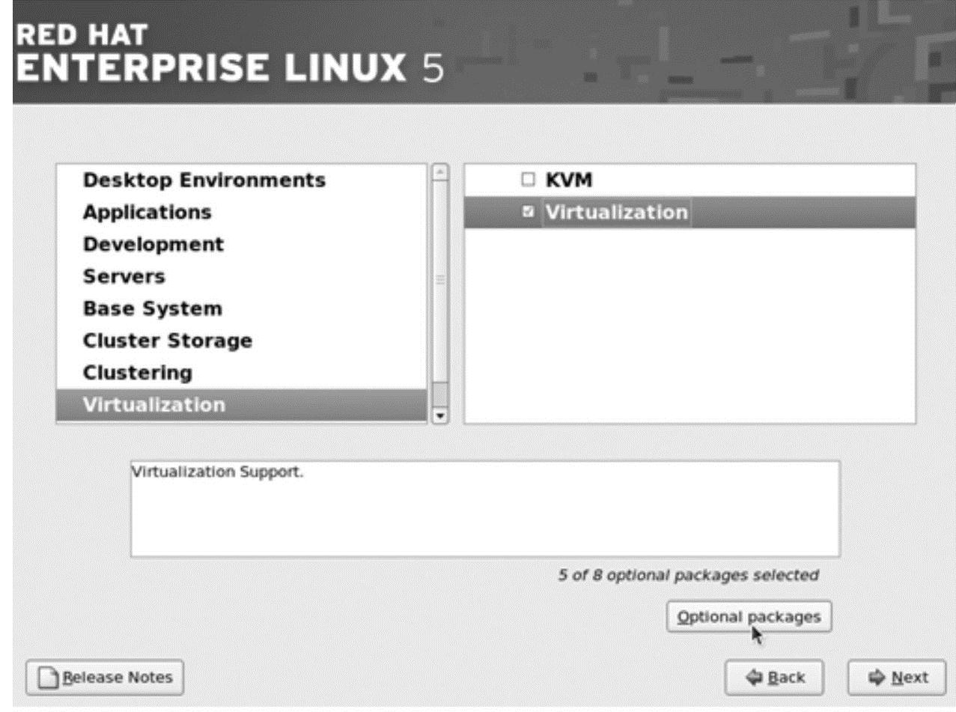The image size is (956, 712).
Task: Pick the Cluster Storage category
Action: click(167, 341)
